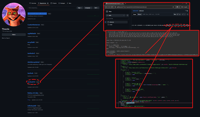
Task: Open the temhubV2 repository
Action: [x=31, y=82]
